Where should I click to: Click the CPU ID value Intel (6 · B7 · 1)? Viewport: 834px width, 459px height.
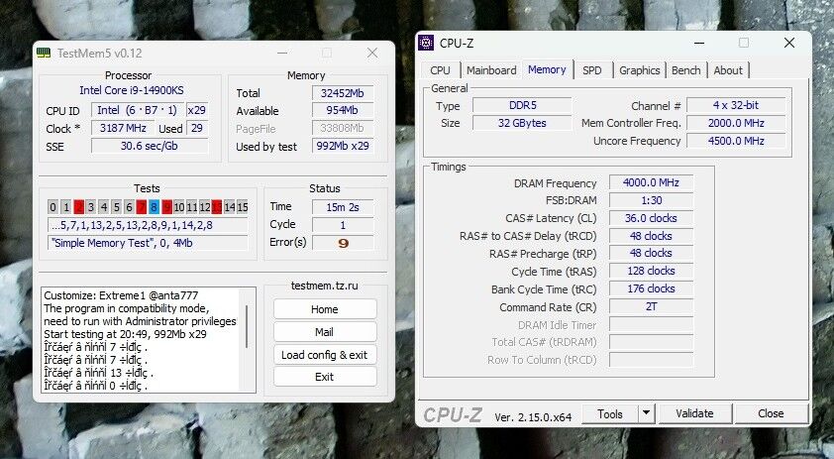(137, 110)
